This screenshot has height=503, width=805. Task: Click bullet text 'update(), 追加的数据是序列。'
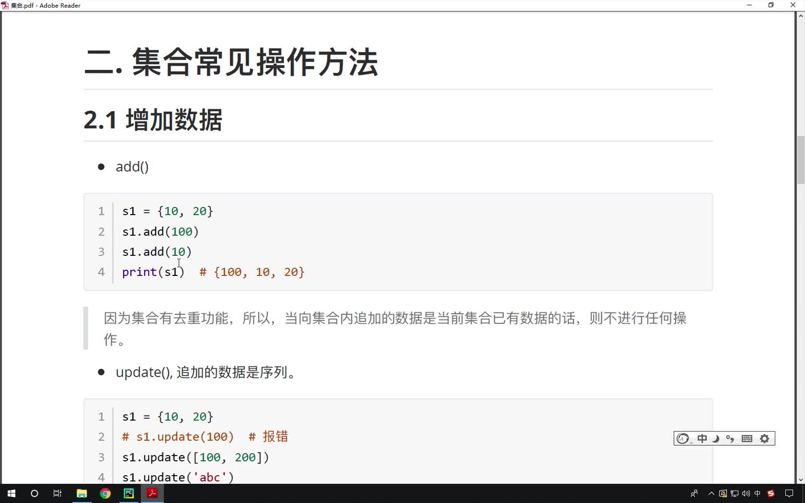tap(205, 372)
